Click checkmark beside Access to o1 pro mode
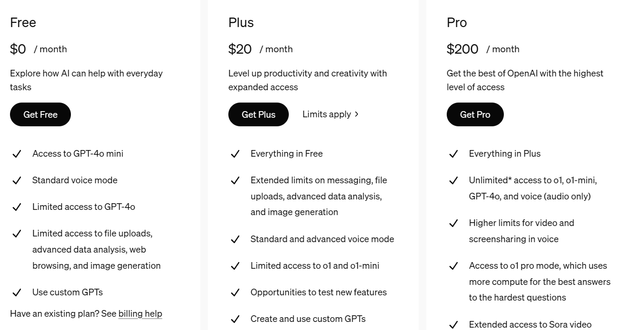The height and width of the screenshot is (330, 628). [x=453, y=266]
